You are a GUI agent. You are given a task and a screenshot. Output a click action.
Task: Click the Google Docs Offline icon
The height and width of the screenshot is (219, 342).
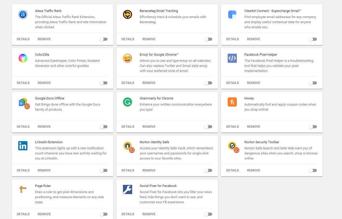(24, 103)
